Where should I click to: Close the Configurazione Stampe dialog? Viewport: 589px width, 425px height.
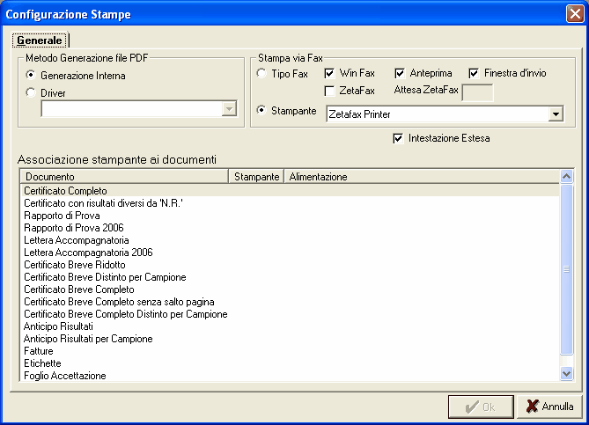point(575,14)
